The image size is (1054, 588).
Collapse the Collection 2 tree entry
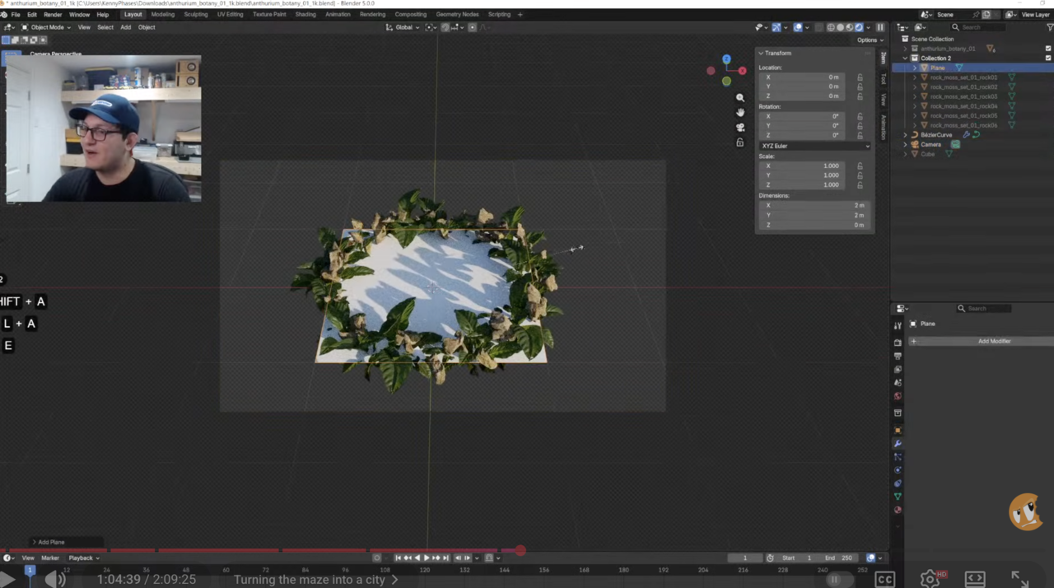click(905, 58)
